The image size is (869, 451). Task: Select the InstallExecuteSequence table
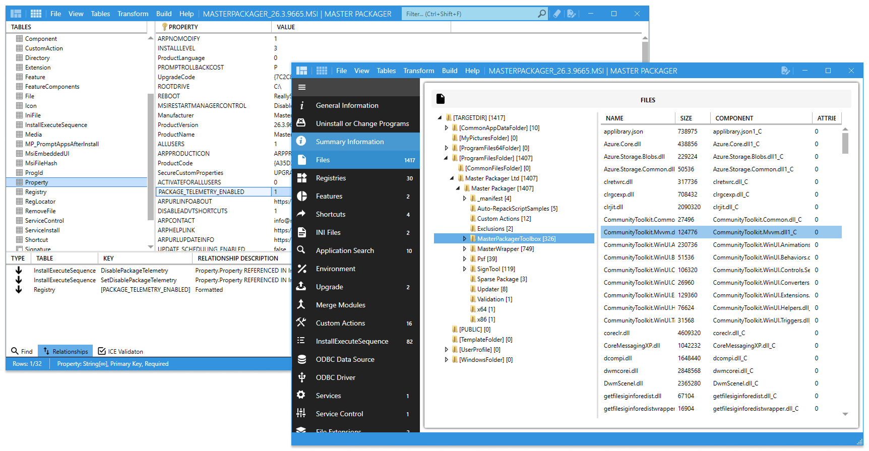(x=56, y=125)
